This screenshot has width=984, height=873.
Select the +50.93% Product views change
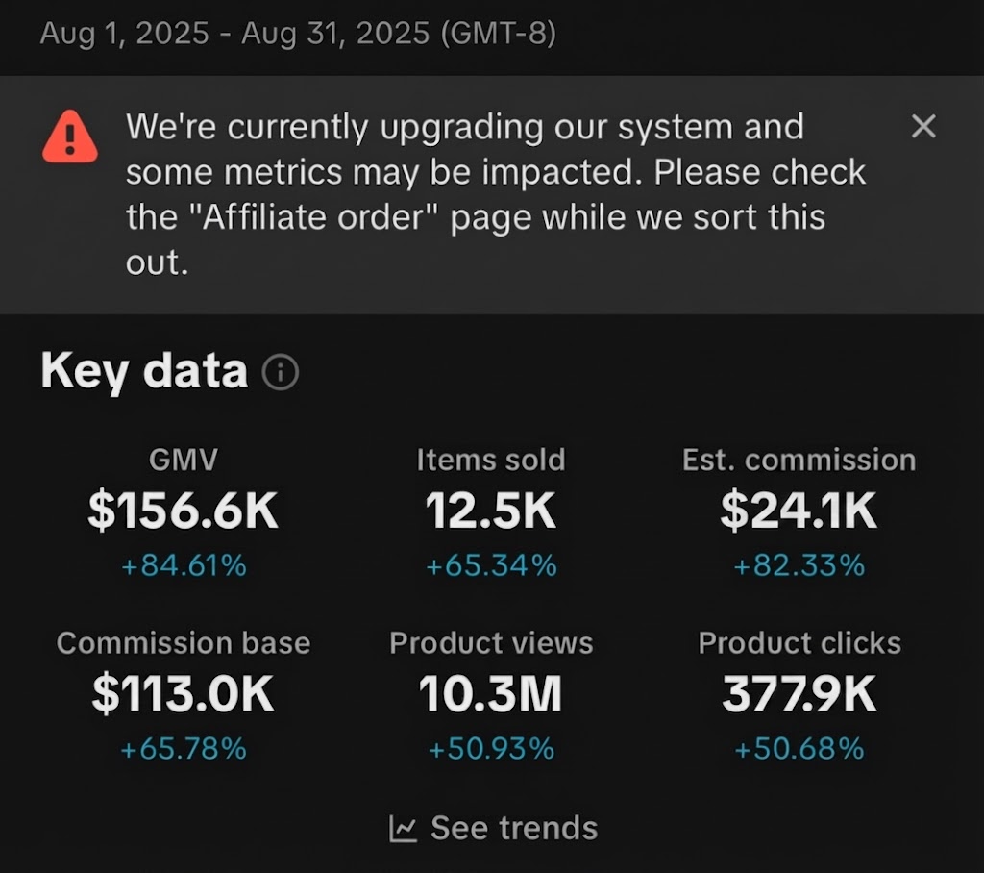(491, 748)
